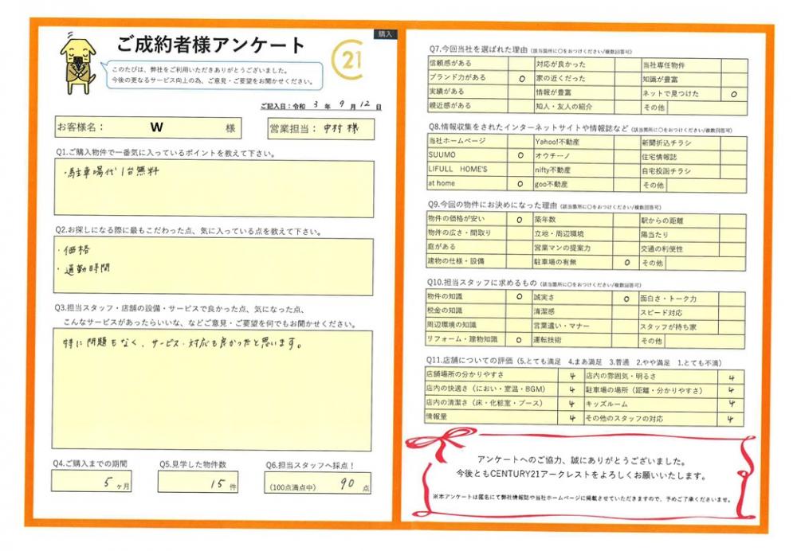Screen dimensions: 797x551
Task: Click the bowing dog mascot illustration
Action: click(x=78, y=62)
